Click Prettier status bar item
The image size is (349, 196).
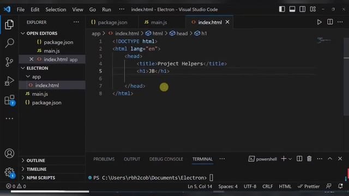(x=309, y=186)
